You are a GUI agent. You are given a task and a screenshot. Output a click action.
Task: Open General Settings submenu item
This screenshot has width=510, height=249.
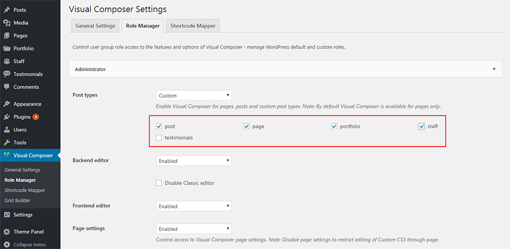coord(23,170)
